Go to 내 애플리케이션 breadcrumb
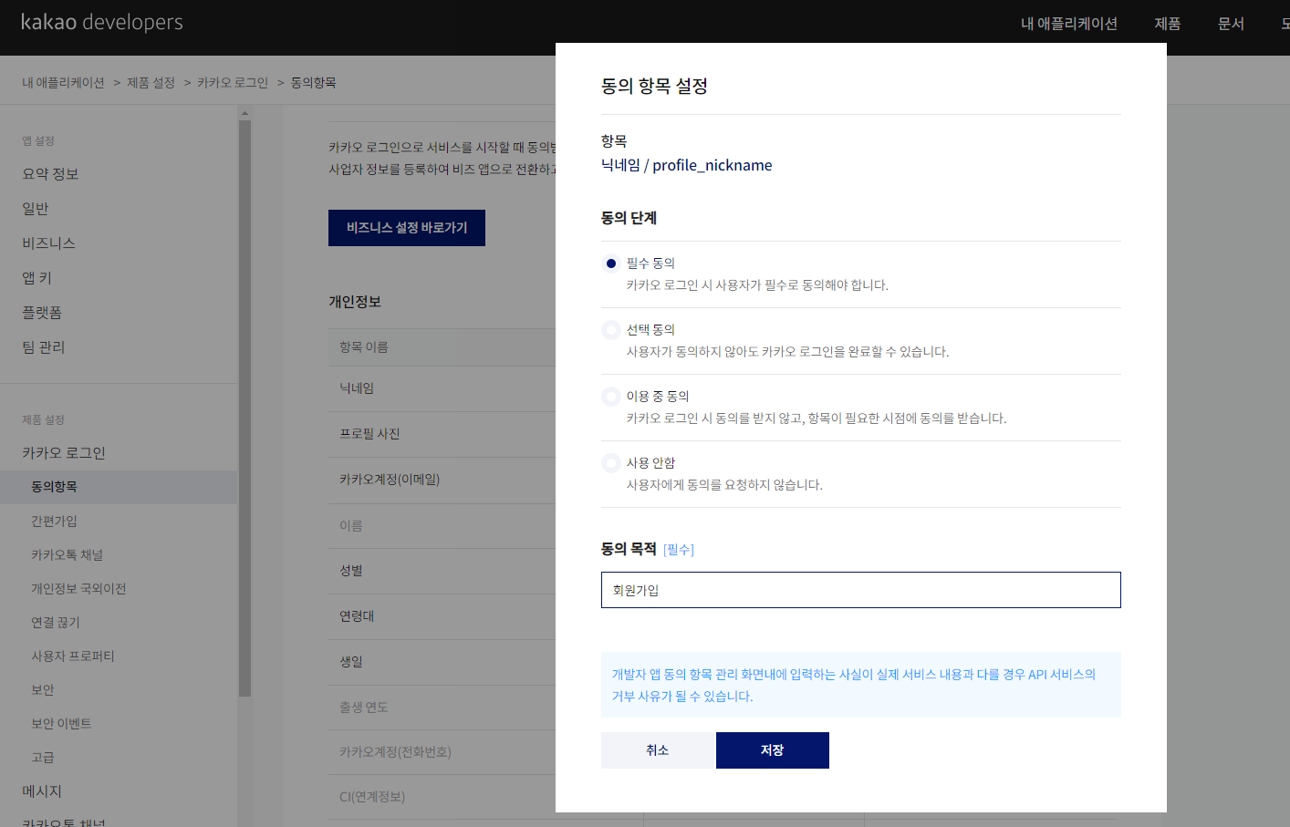 64,83
